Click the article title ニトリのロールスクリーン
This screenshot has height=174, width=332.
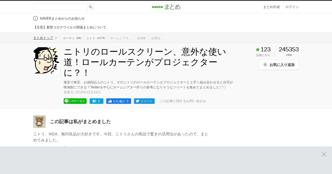tap(145, 62)
